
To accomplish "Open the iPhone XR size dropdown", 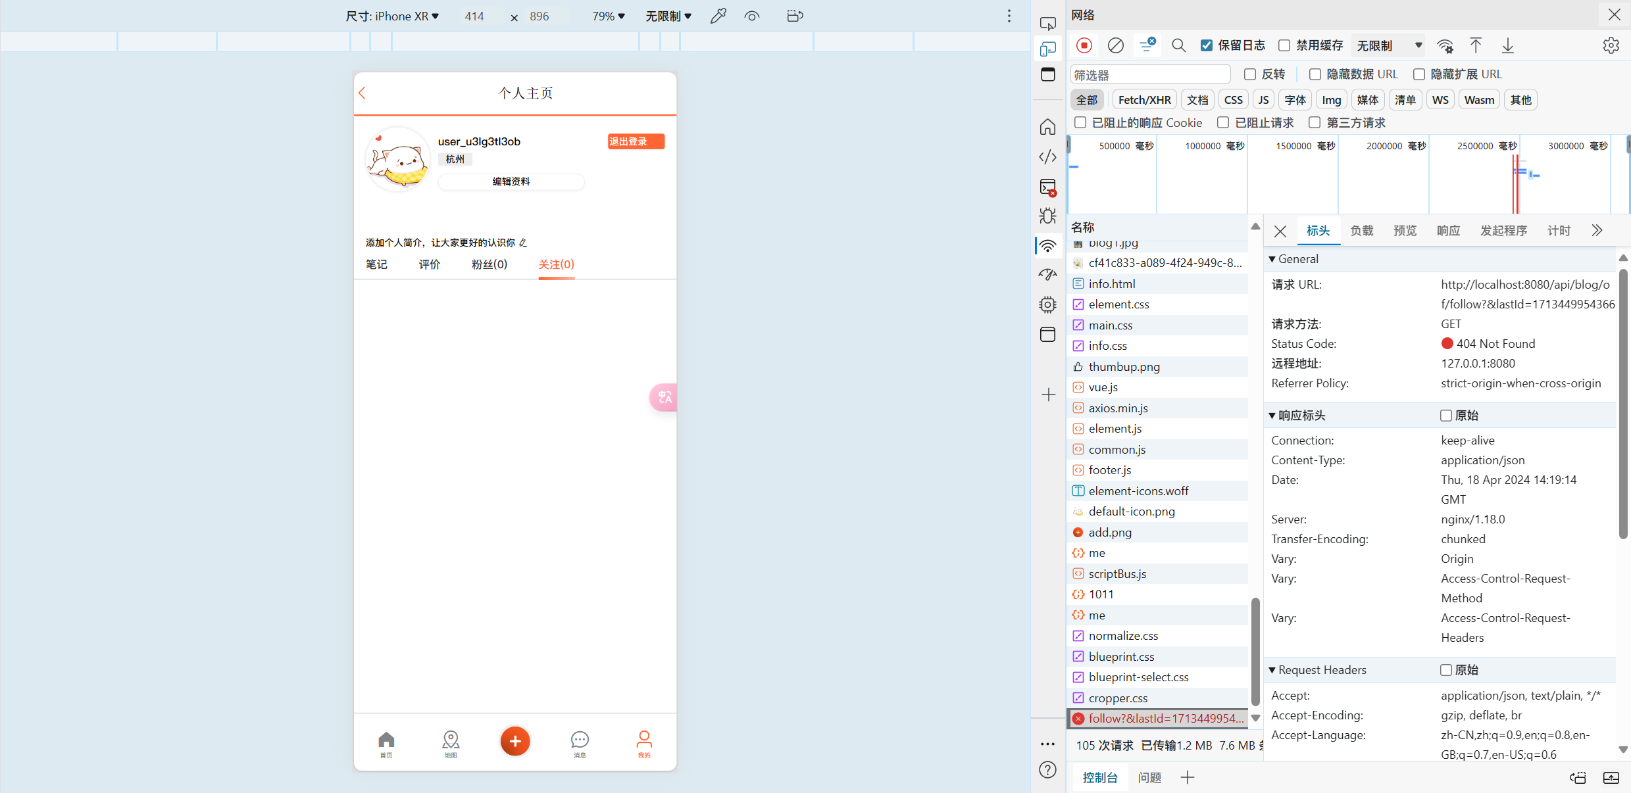I will click(x=393, y=16).
